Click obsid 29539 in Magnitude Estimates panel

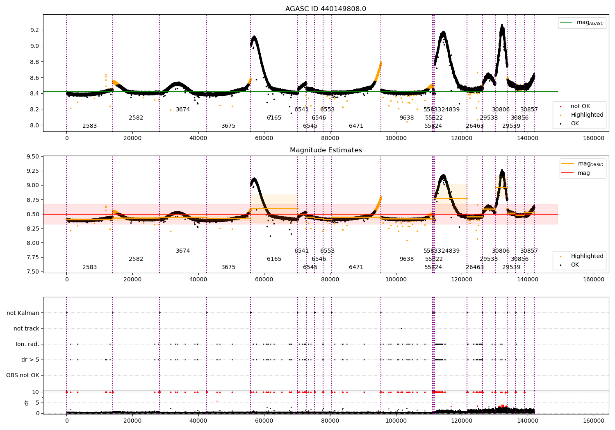coord(511,267)
